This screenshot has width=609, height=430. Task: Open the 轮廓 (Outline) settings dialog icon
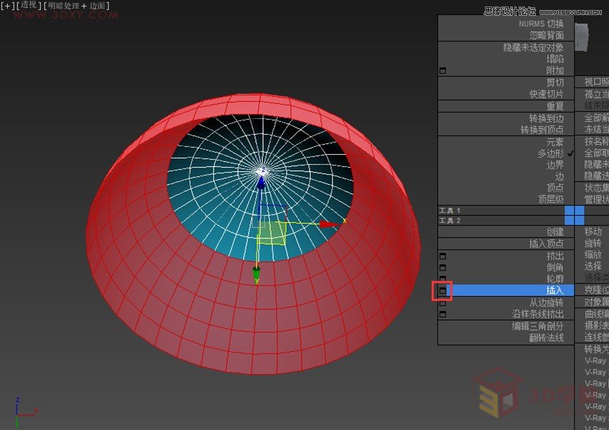point(443,277)
